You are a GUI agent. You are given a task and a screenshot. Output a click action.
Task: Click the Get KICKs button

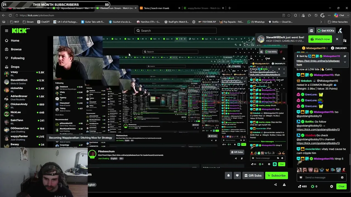(x=325, y=31)
